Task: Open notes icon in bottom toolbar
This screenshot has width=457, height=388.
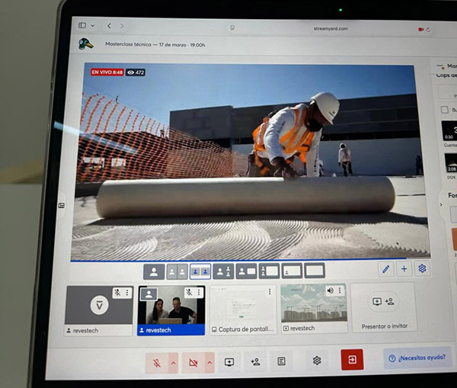Action: click(281, 361)
